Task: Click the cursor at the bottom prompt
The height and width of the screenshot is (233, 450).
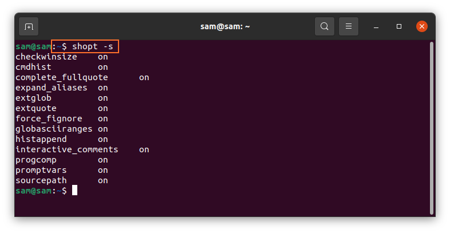Action: [x=74, y=191]
